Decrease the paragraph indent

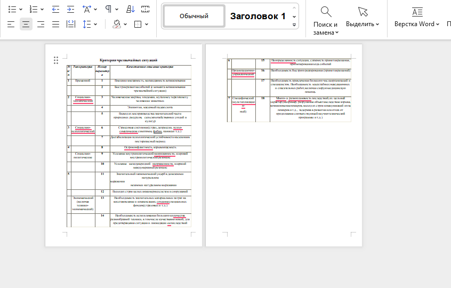[x=56, y=9]
